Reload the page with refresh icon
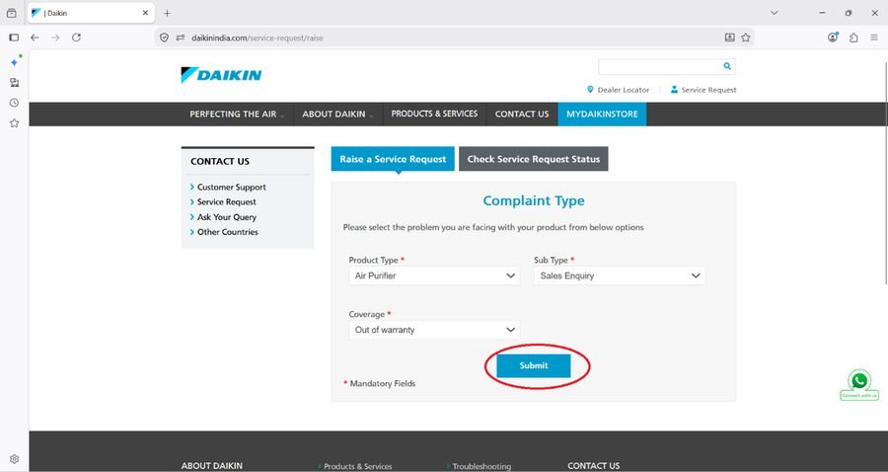Image resolution: width=888 pixels, height=472 pixels. pos(76,38)
